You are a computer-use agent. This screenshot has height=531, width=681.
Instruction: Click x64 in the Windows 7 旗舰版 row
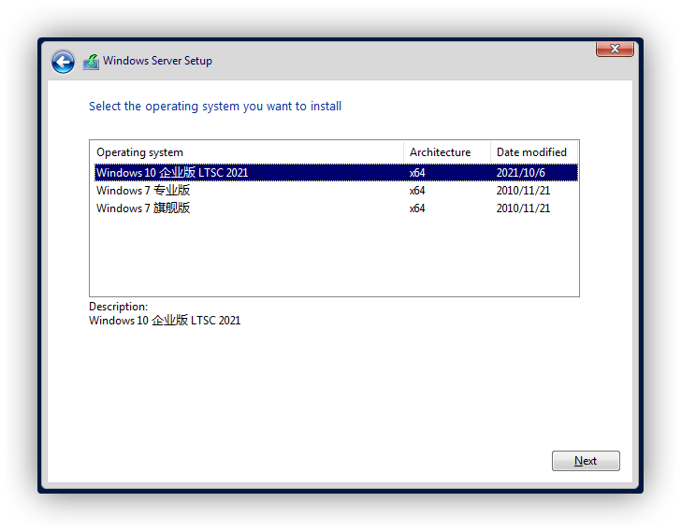tap(417, 208)
